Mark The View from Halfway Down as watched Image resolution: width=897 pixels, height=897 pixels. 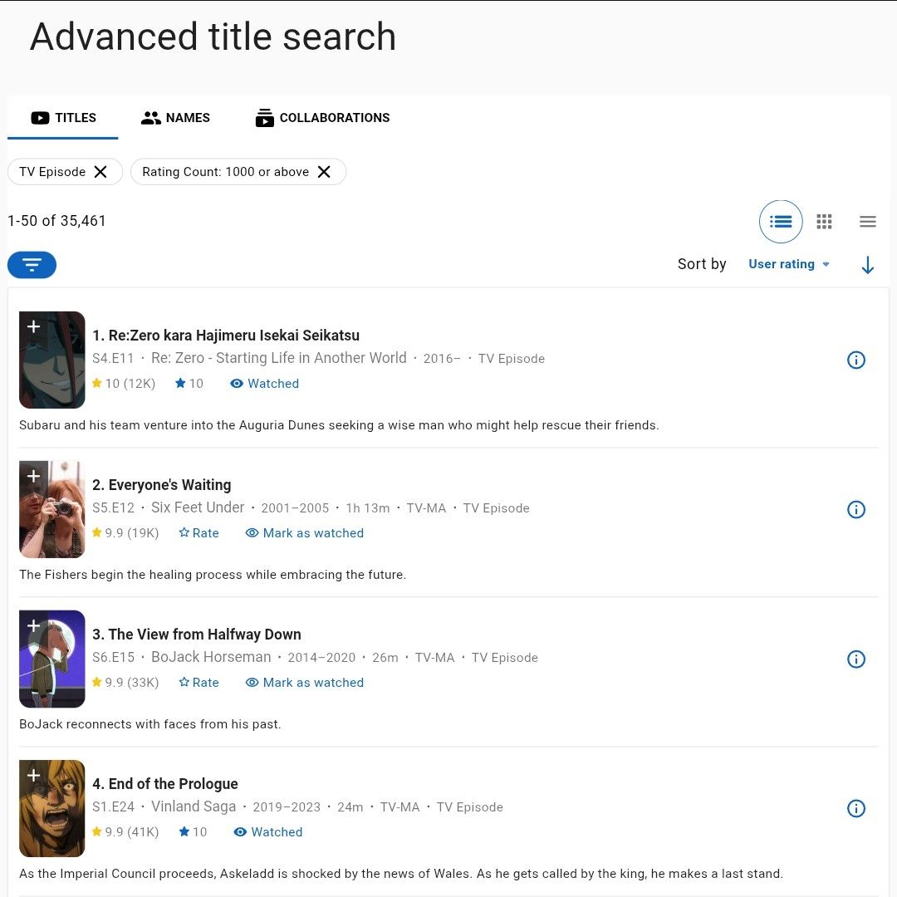(304, 683)
